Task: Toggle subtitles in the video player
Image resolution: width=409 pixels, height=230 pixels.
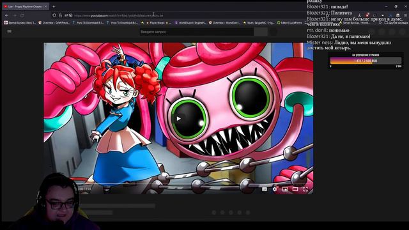Action: 265,189
